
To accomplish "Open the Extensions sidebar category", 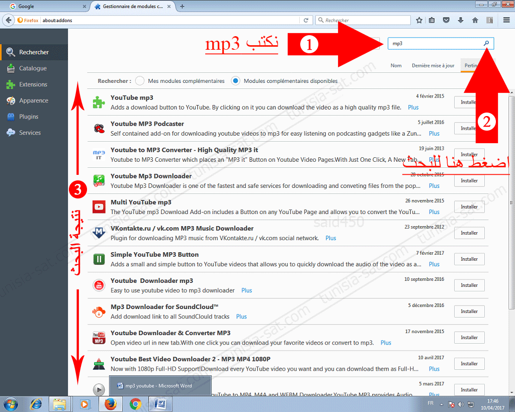I will tap(34, 84).
